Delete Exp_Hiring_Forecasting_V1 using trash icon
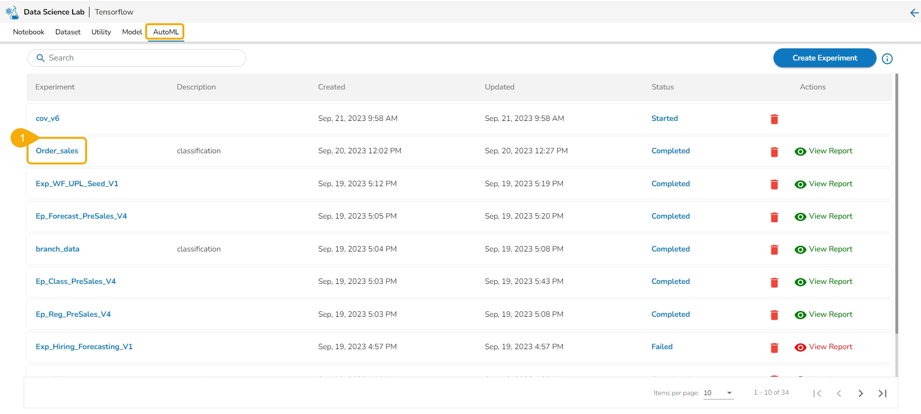Viewport: 921px width, 414px height. (774, 348)
